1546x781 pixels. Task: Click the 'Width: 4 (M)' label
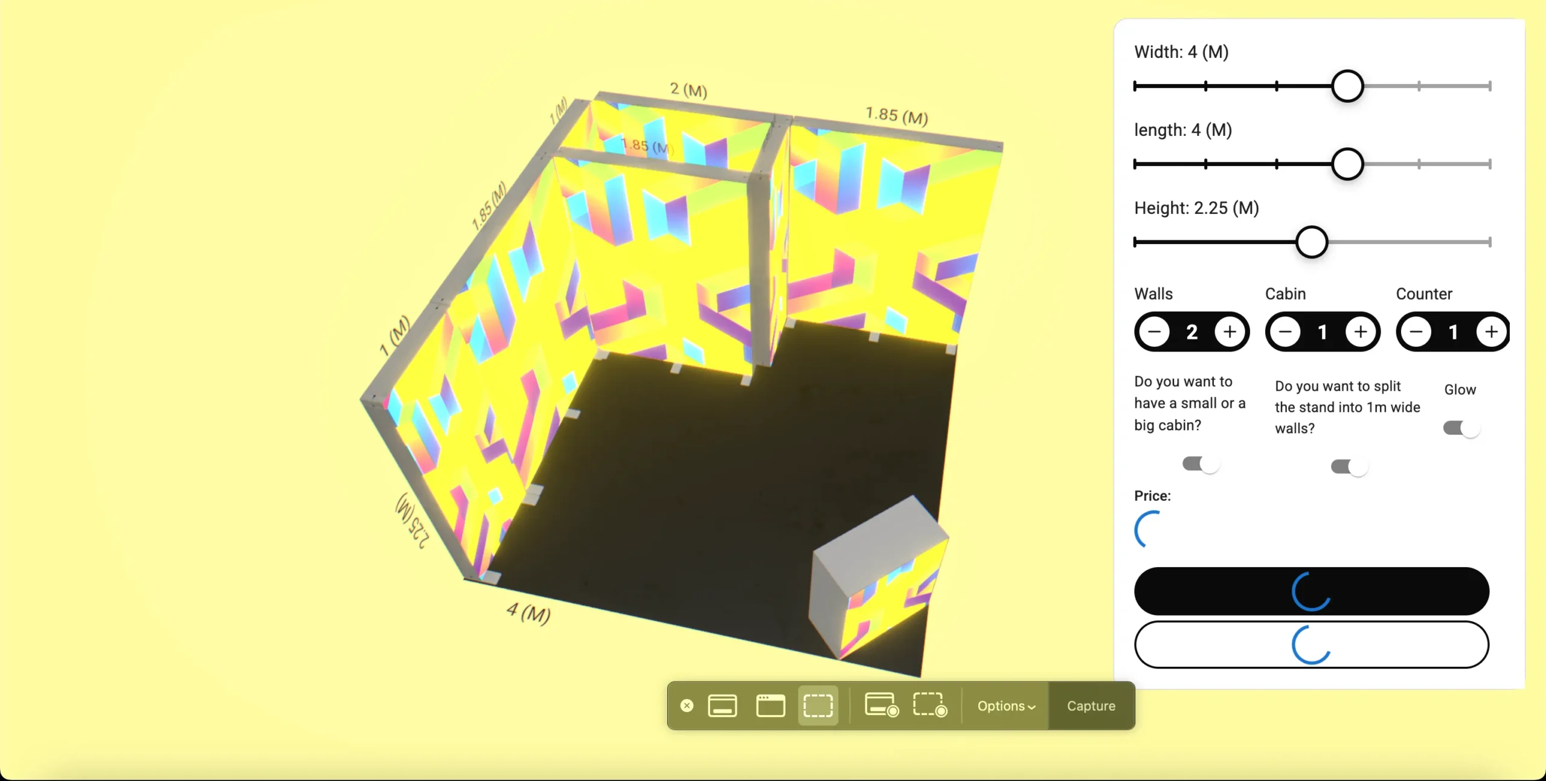[1181, 52]
